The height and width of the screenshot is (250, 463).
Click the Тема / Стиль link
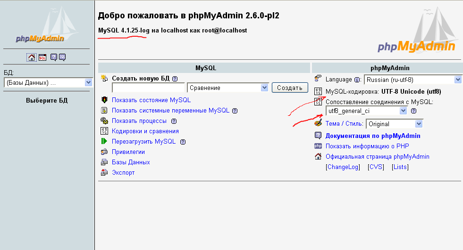[344, 124]
